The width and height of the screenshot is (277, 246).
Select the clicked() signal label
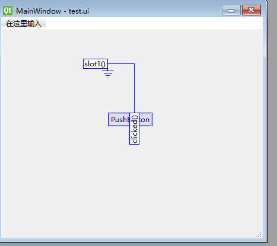click(135, 129)
